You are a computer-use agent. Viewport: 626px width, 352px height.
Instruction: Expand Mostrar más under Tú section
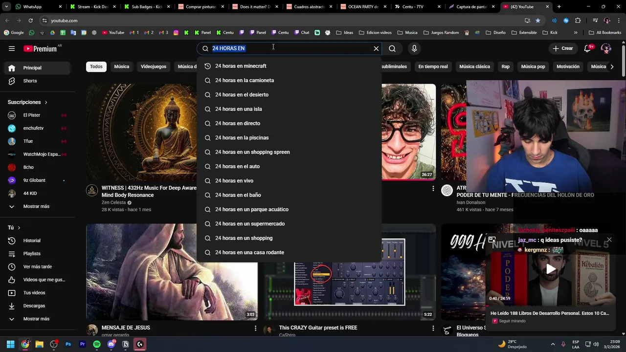click(x=37, y=319)
